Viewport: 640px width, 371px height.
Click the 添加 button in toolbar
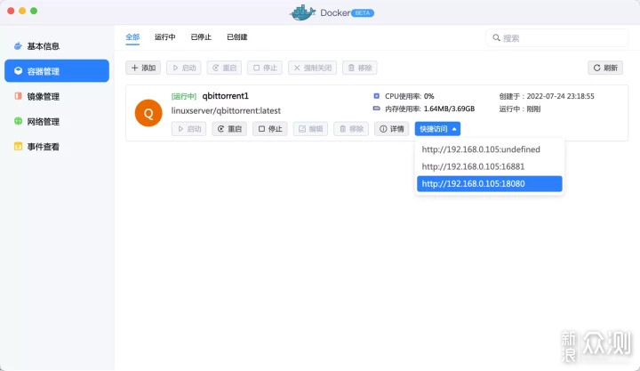point(143,68)
